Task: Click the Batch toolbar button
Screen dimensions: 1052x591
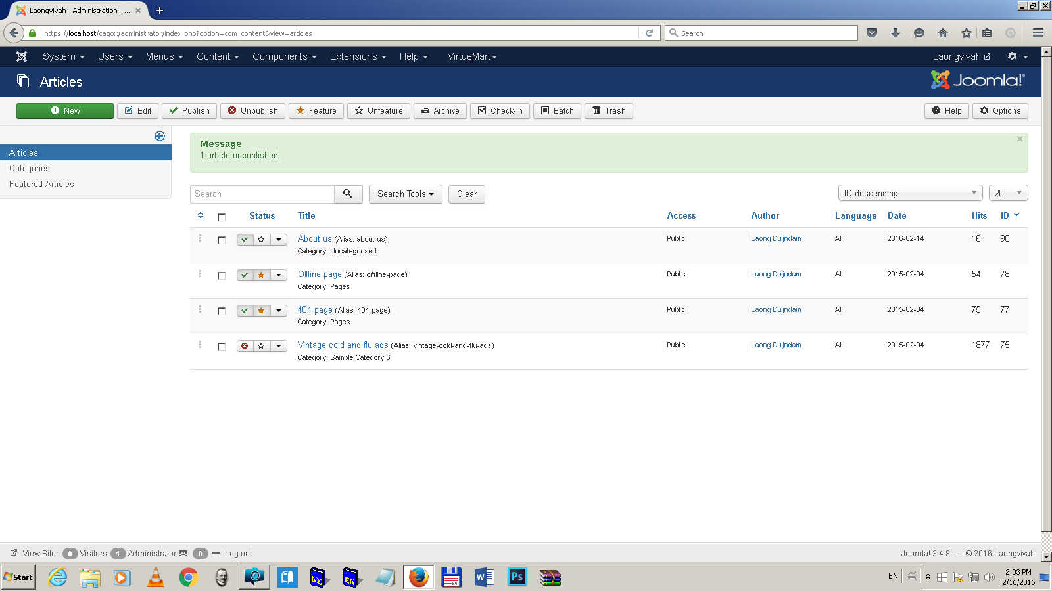Action: [x=557, y=111]
